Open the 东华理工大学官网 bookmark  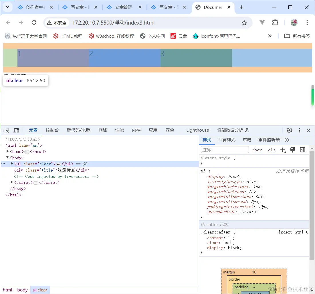click(26, 36)
